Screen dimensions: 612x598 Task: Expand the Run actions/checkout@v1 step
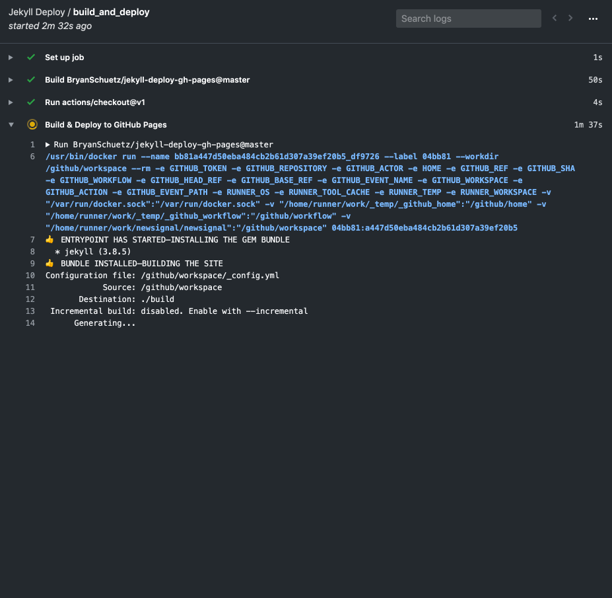(11, 102)
